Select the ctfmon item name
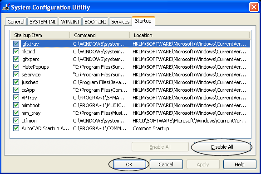Screen dimensions: 261x174 (29, 121)
